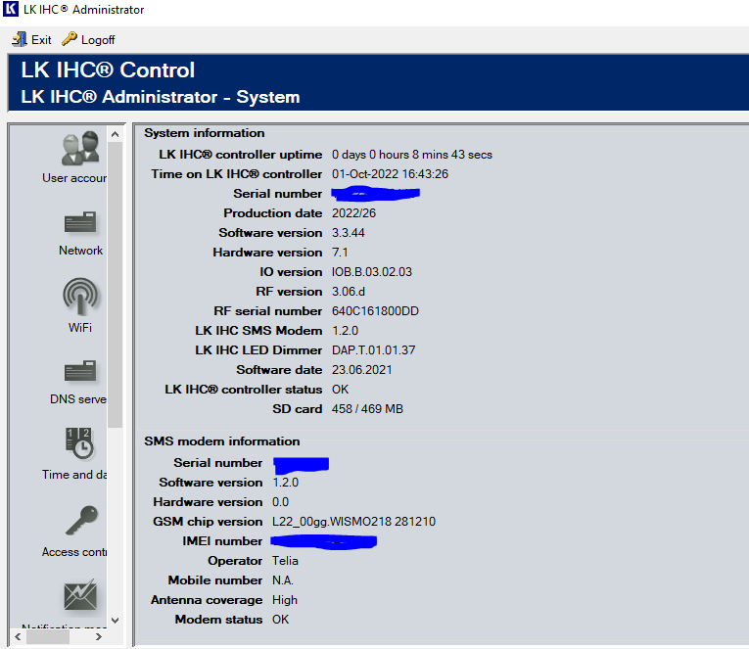Select the DNS server icon
Image resolution: width=749 pixels, height=649 pixels.
(x=80, y=372)
